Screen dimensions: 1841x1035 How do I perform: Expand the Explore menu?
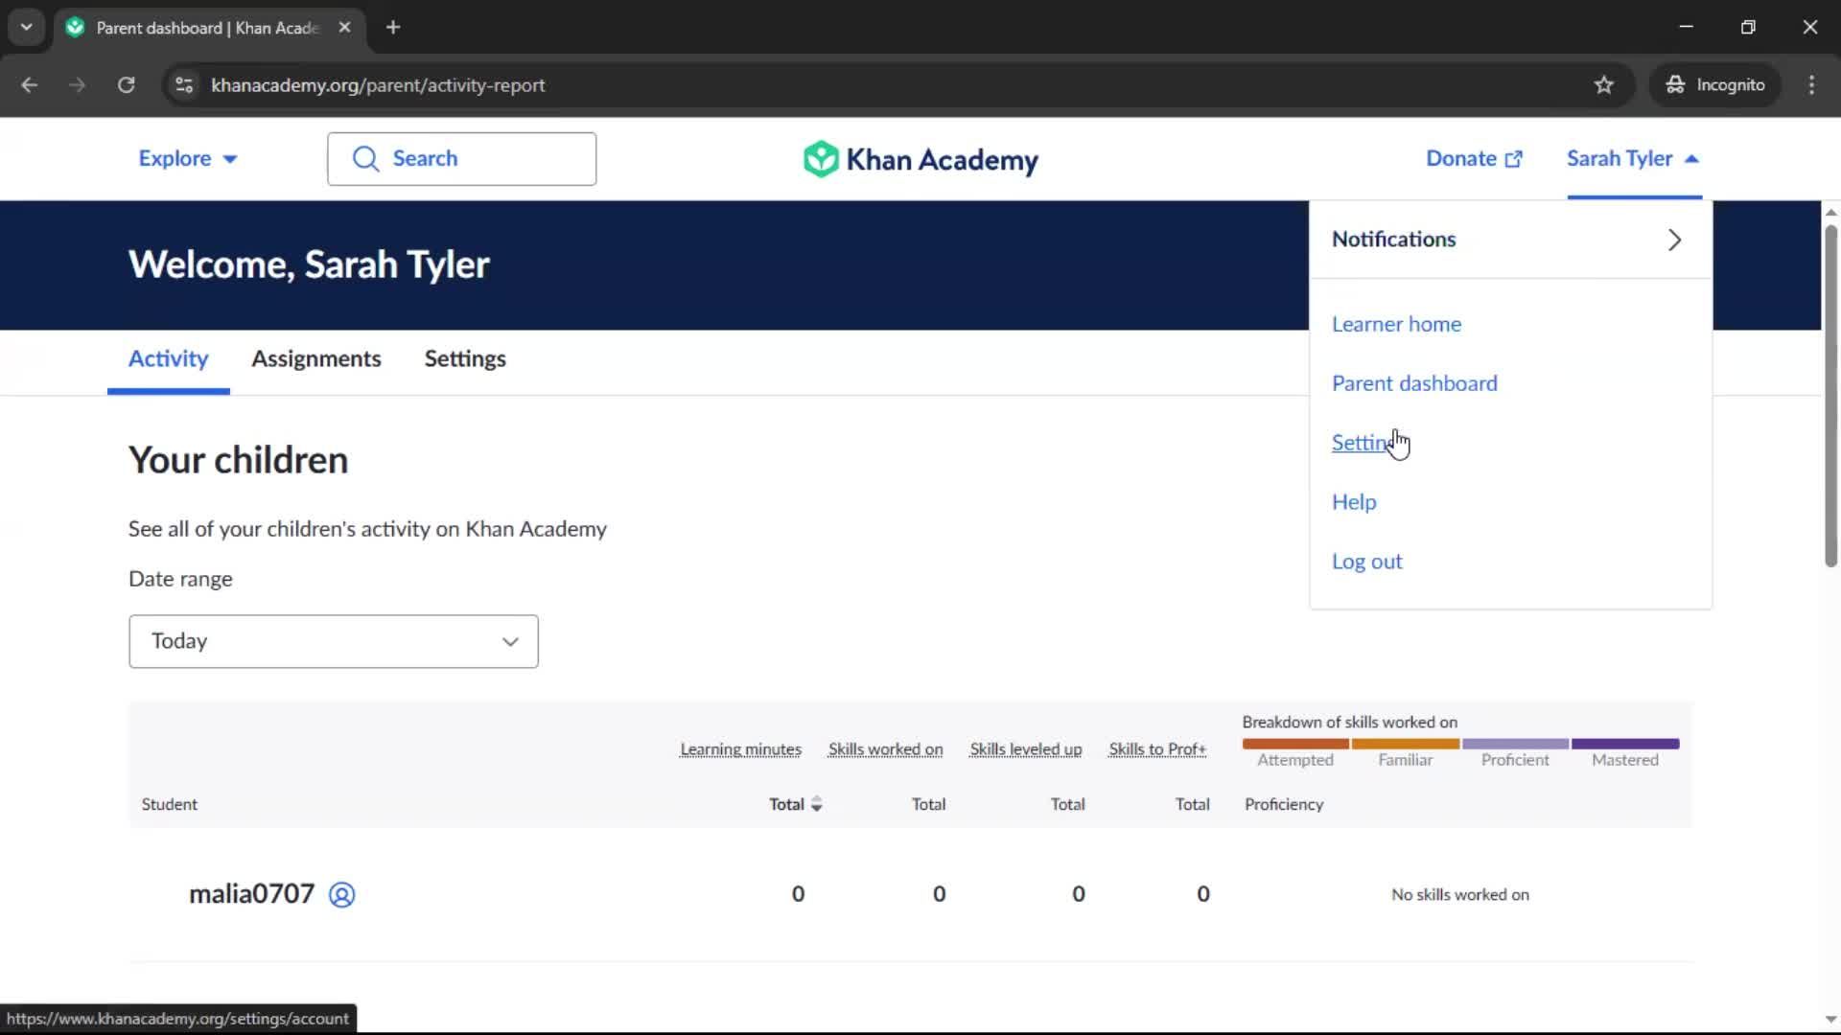[188, 159]
